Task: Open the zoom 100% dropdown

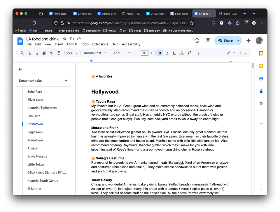Action: (71, 53)
